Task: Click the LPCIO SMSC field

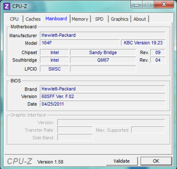Action: 54,69
